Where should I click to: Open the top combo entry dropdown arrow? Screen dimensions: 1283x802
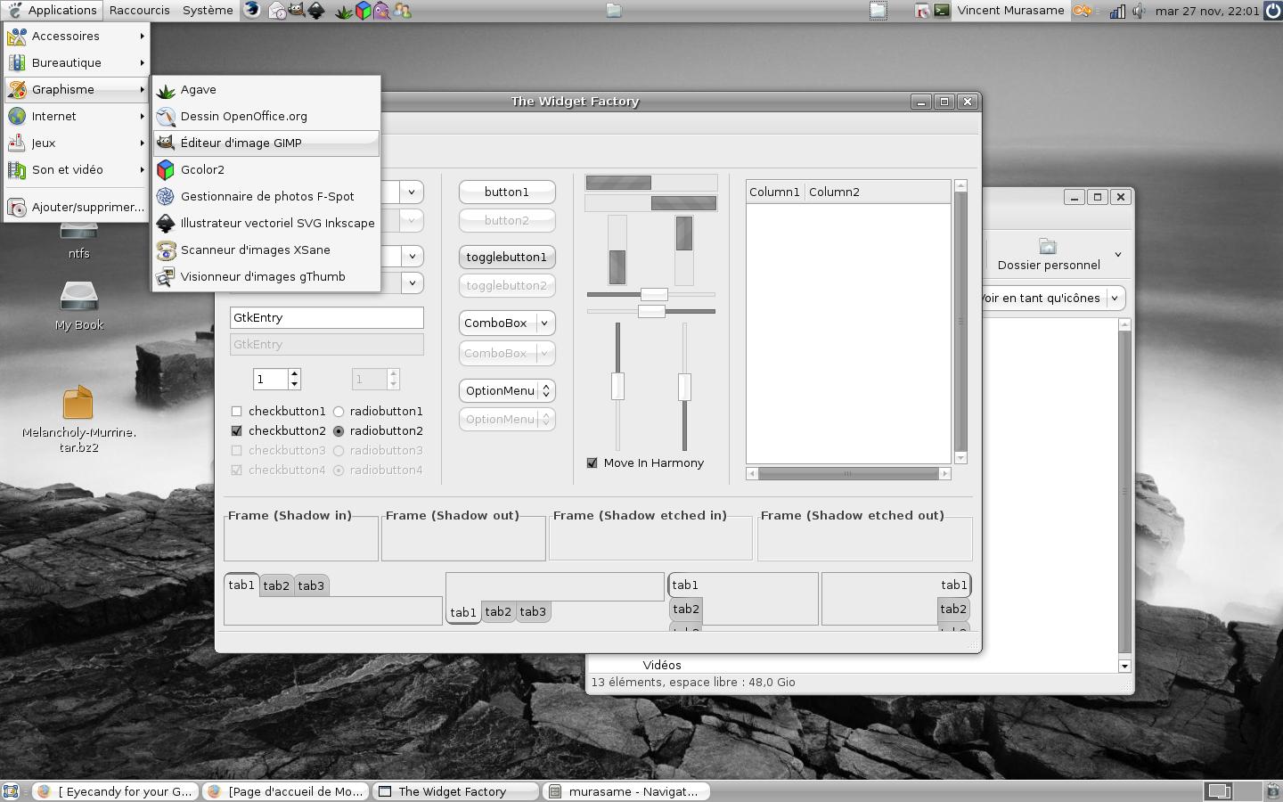[412, 192]
